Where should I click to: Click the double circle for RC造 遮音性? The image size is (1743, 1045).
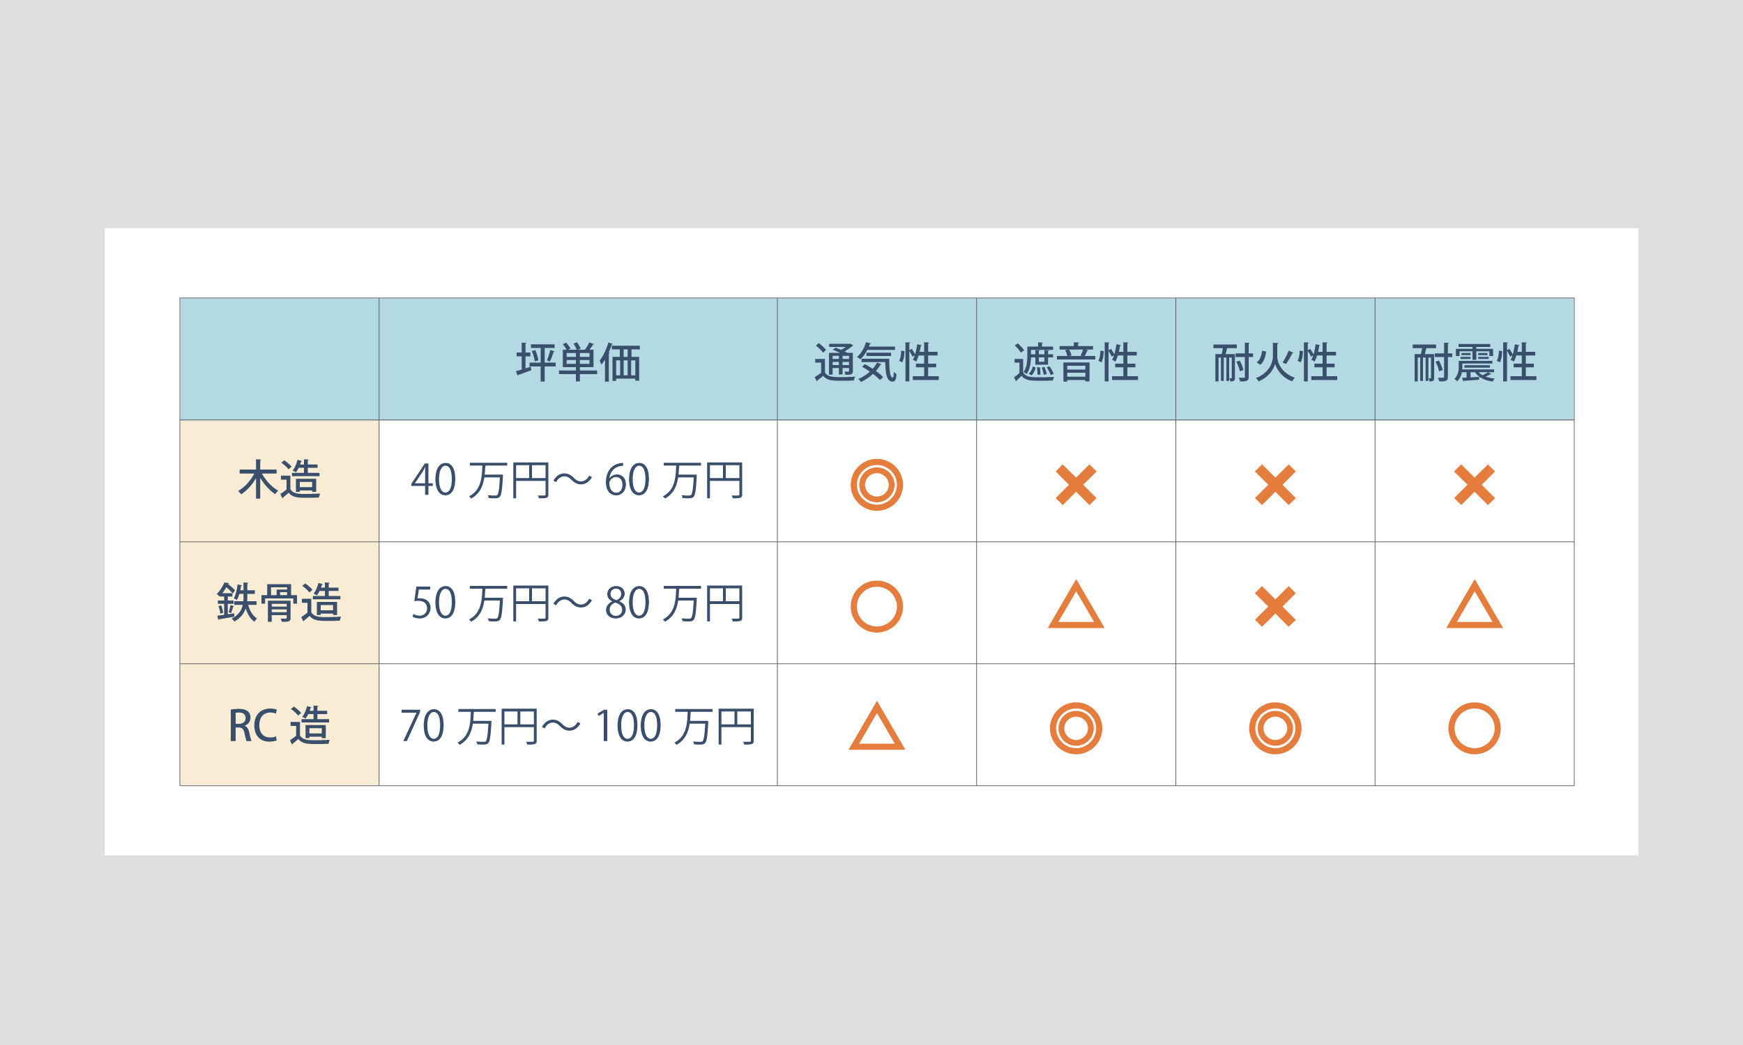(x=1076, y=729)
